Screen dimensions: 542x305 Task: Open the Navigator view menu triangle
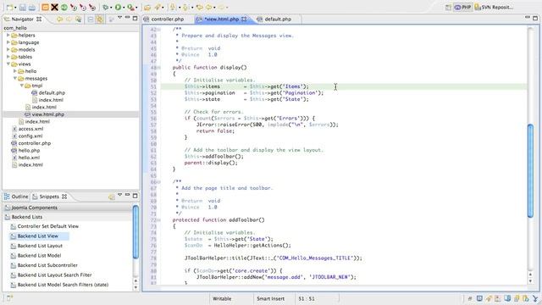119,17
